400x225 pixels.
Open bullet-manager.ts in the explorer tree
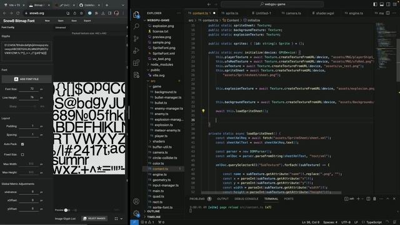coord(168,97)
